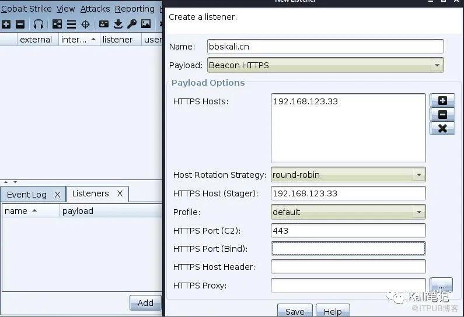The image size is (464, 317).
Task: Switch to the Event Log tab
Action: [x=27, y=195]
